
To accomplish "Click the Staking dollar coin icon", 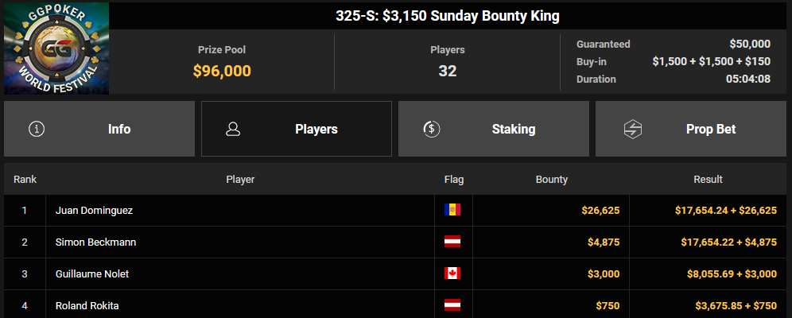I will point(431,130).
